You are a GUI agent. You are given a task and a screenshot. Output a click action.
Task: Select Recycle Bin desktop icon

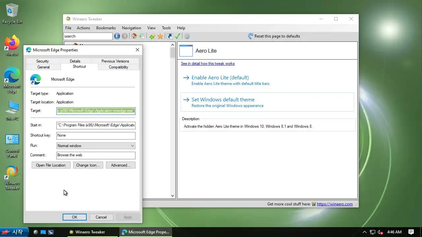(x=12, y=14)
